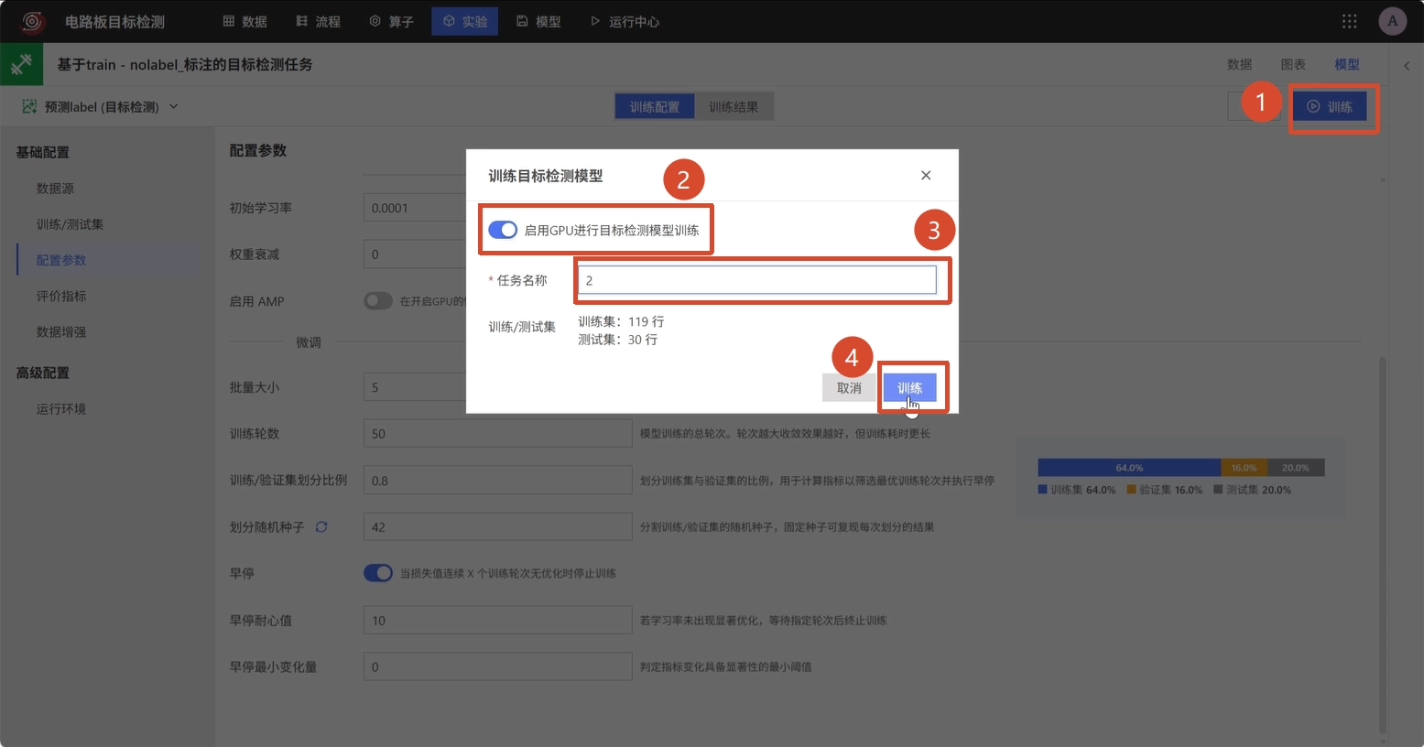Open the user avatar menu
Viewport: 1424px width, 747px height.
tap(1392, 21)
